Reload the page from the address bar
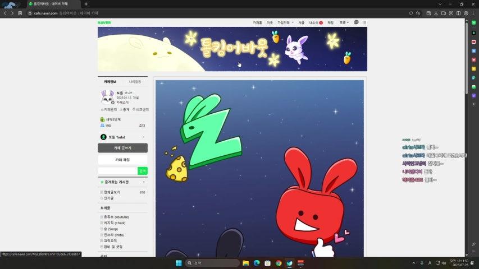This screenshot has width=479, height=269. [x=411, y=13]
